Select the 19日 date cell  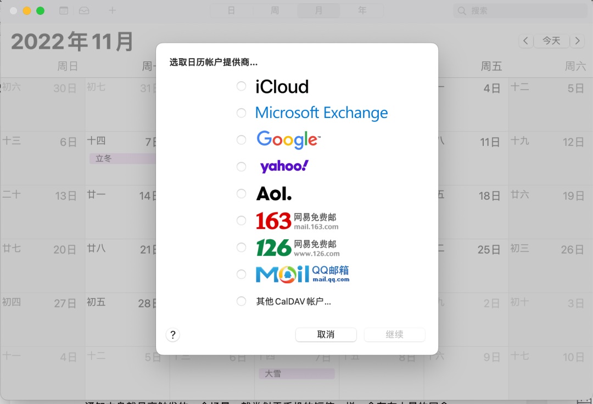point(551,212)
